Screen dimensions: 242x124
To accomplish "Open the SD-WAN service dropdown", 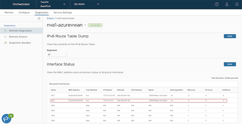I will coord(98,4).
